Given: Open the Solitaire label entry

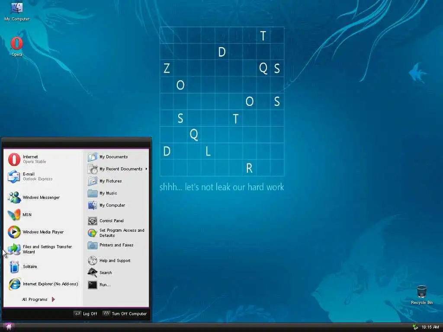Looking at the screenshot, I should [30, 266].
